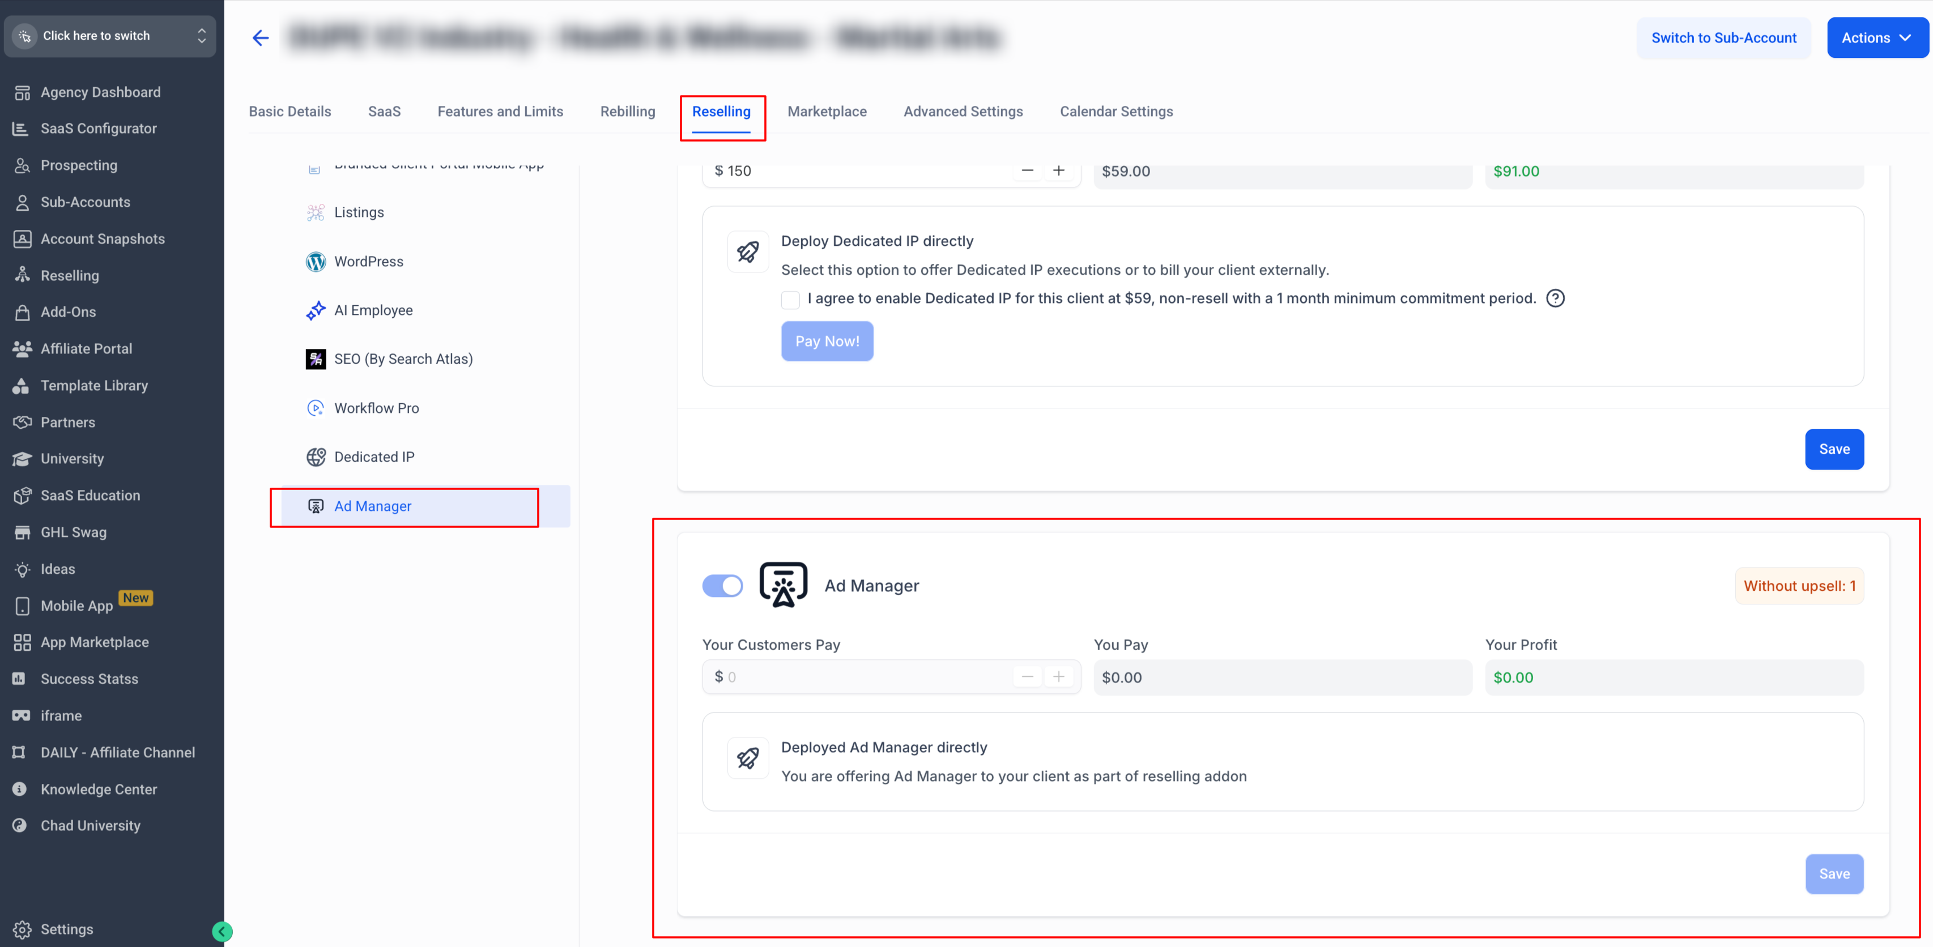
Task: Click the Workflow Pro play icon
Action: [315, 408]
